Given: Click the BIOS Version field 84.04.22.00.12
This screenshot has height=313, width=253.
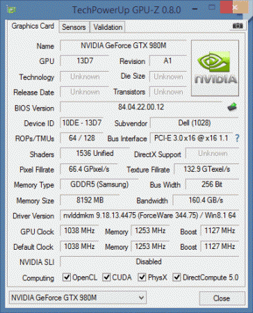Looking at the screenshot, I should point(141,107).
